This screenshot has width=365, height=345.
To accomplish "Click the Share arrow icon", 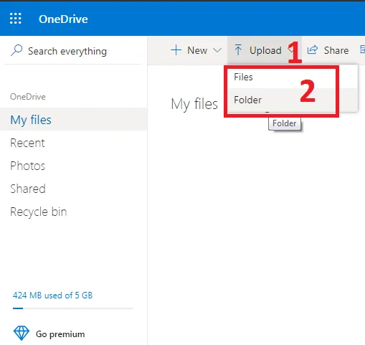I will (x=313, y=49).
